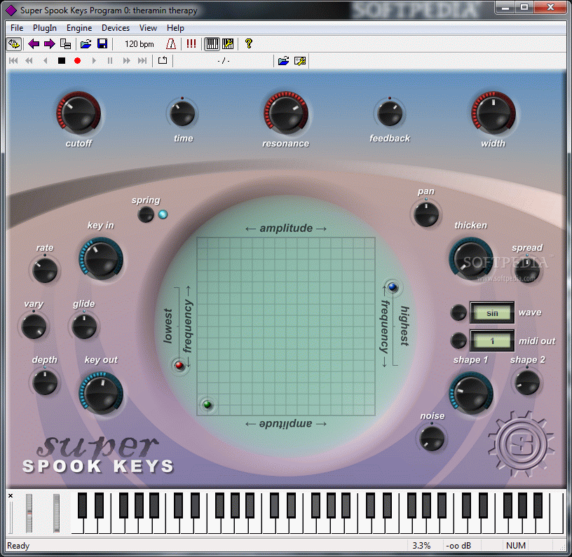Click the feedback knob
This screenshot has height=557, width=572.
[390, 114]
